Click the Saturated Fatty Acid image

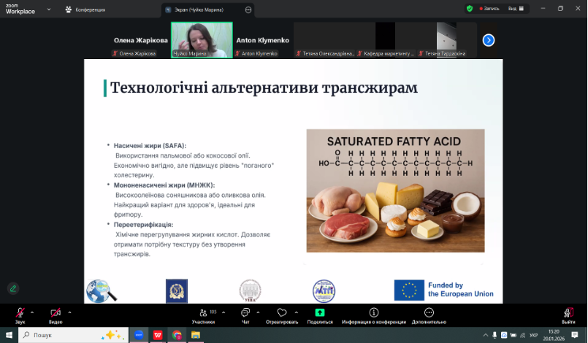pos(395,190)
